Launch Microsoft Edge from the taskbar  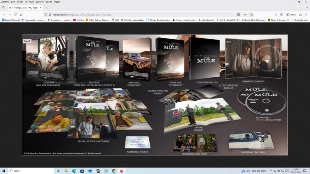(x=74, y=171)
